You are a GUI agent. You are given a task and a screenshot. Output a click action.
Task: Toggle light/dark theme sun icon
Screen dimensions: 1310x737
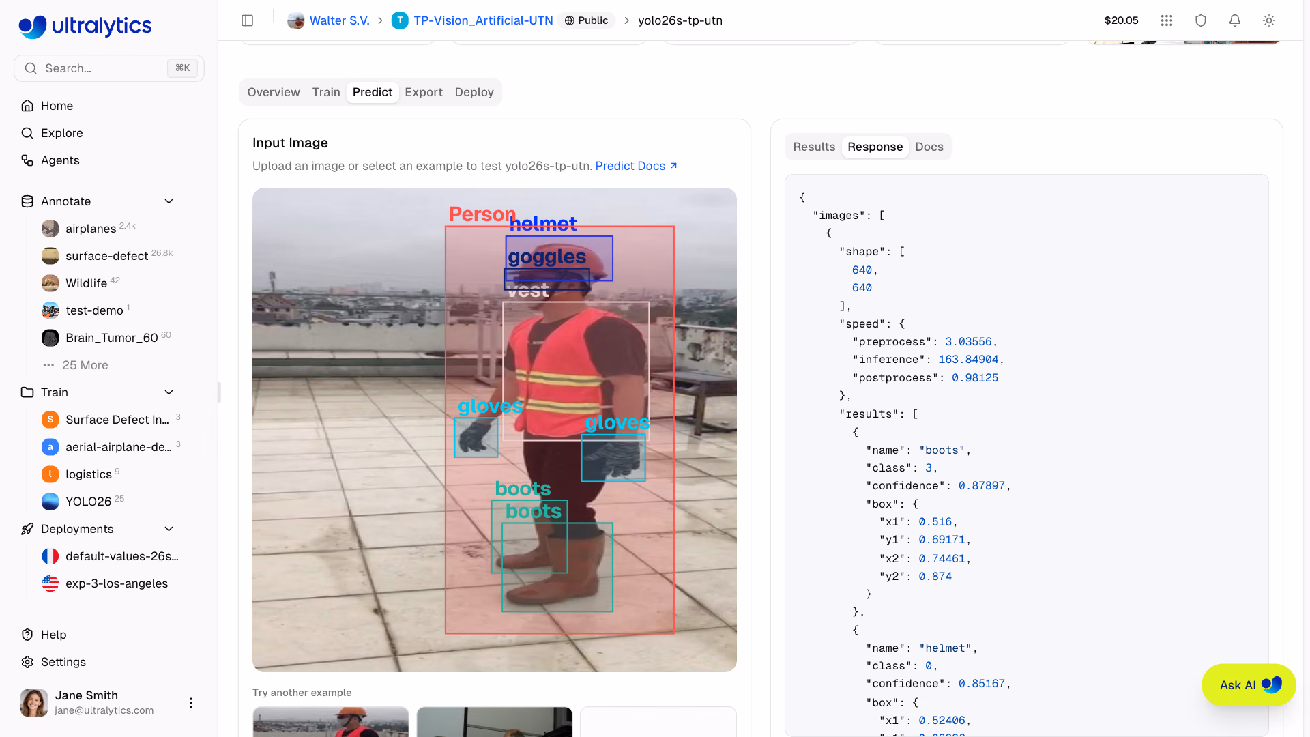click(1269, 20)
